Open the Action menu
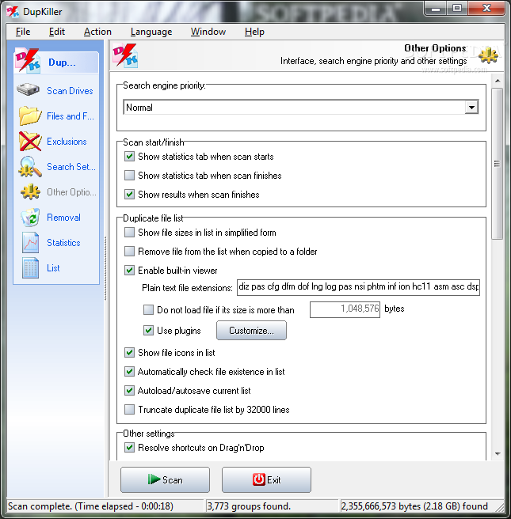This screenshot has width=511, height=519. (97, 32)
